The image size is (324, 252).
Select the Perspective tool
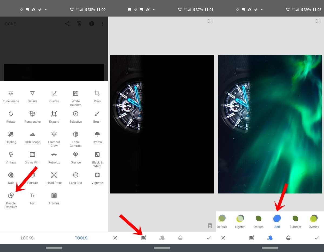[x=32, y=117]
